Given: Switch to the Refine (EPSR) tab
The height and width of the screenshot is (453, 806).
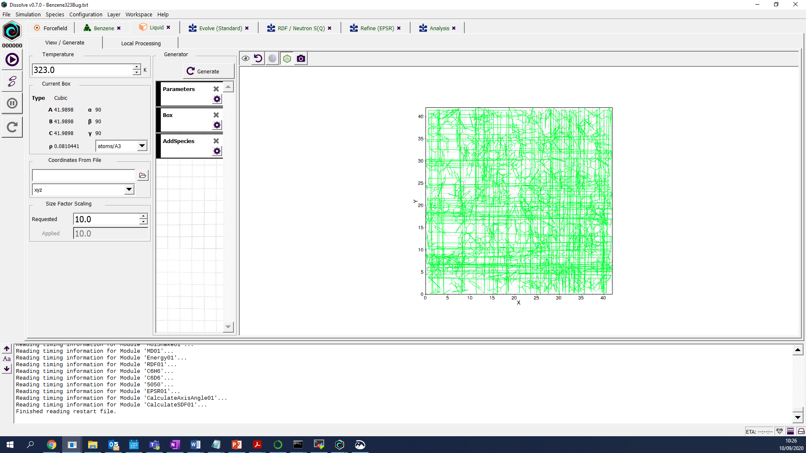Looking at the screenshot, I should [x=377, y=28].
